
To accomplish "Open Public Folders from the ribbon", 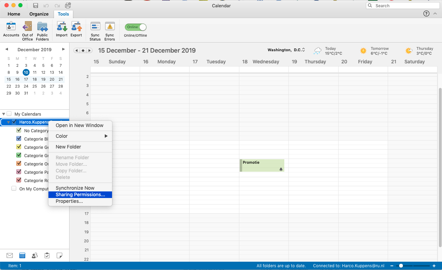I will [42, 27].
